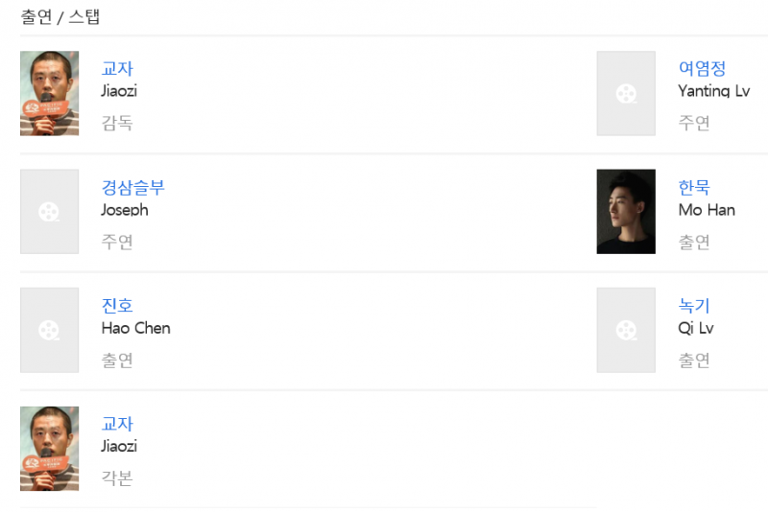The height and width of the screenshot is (512, 768).
Task: Click the 출연 / 스탭 section heading
Action: 60,16
